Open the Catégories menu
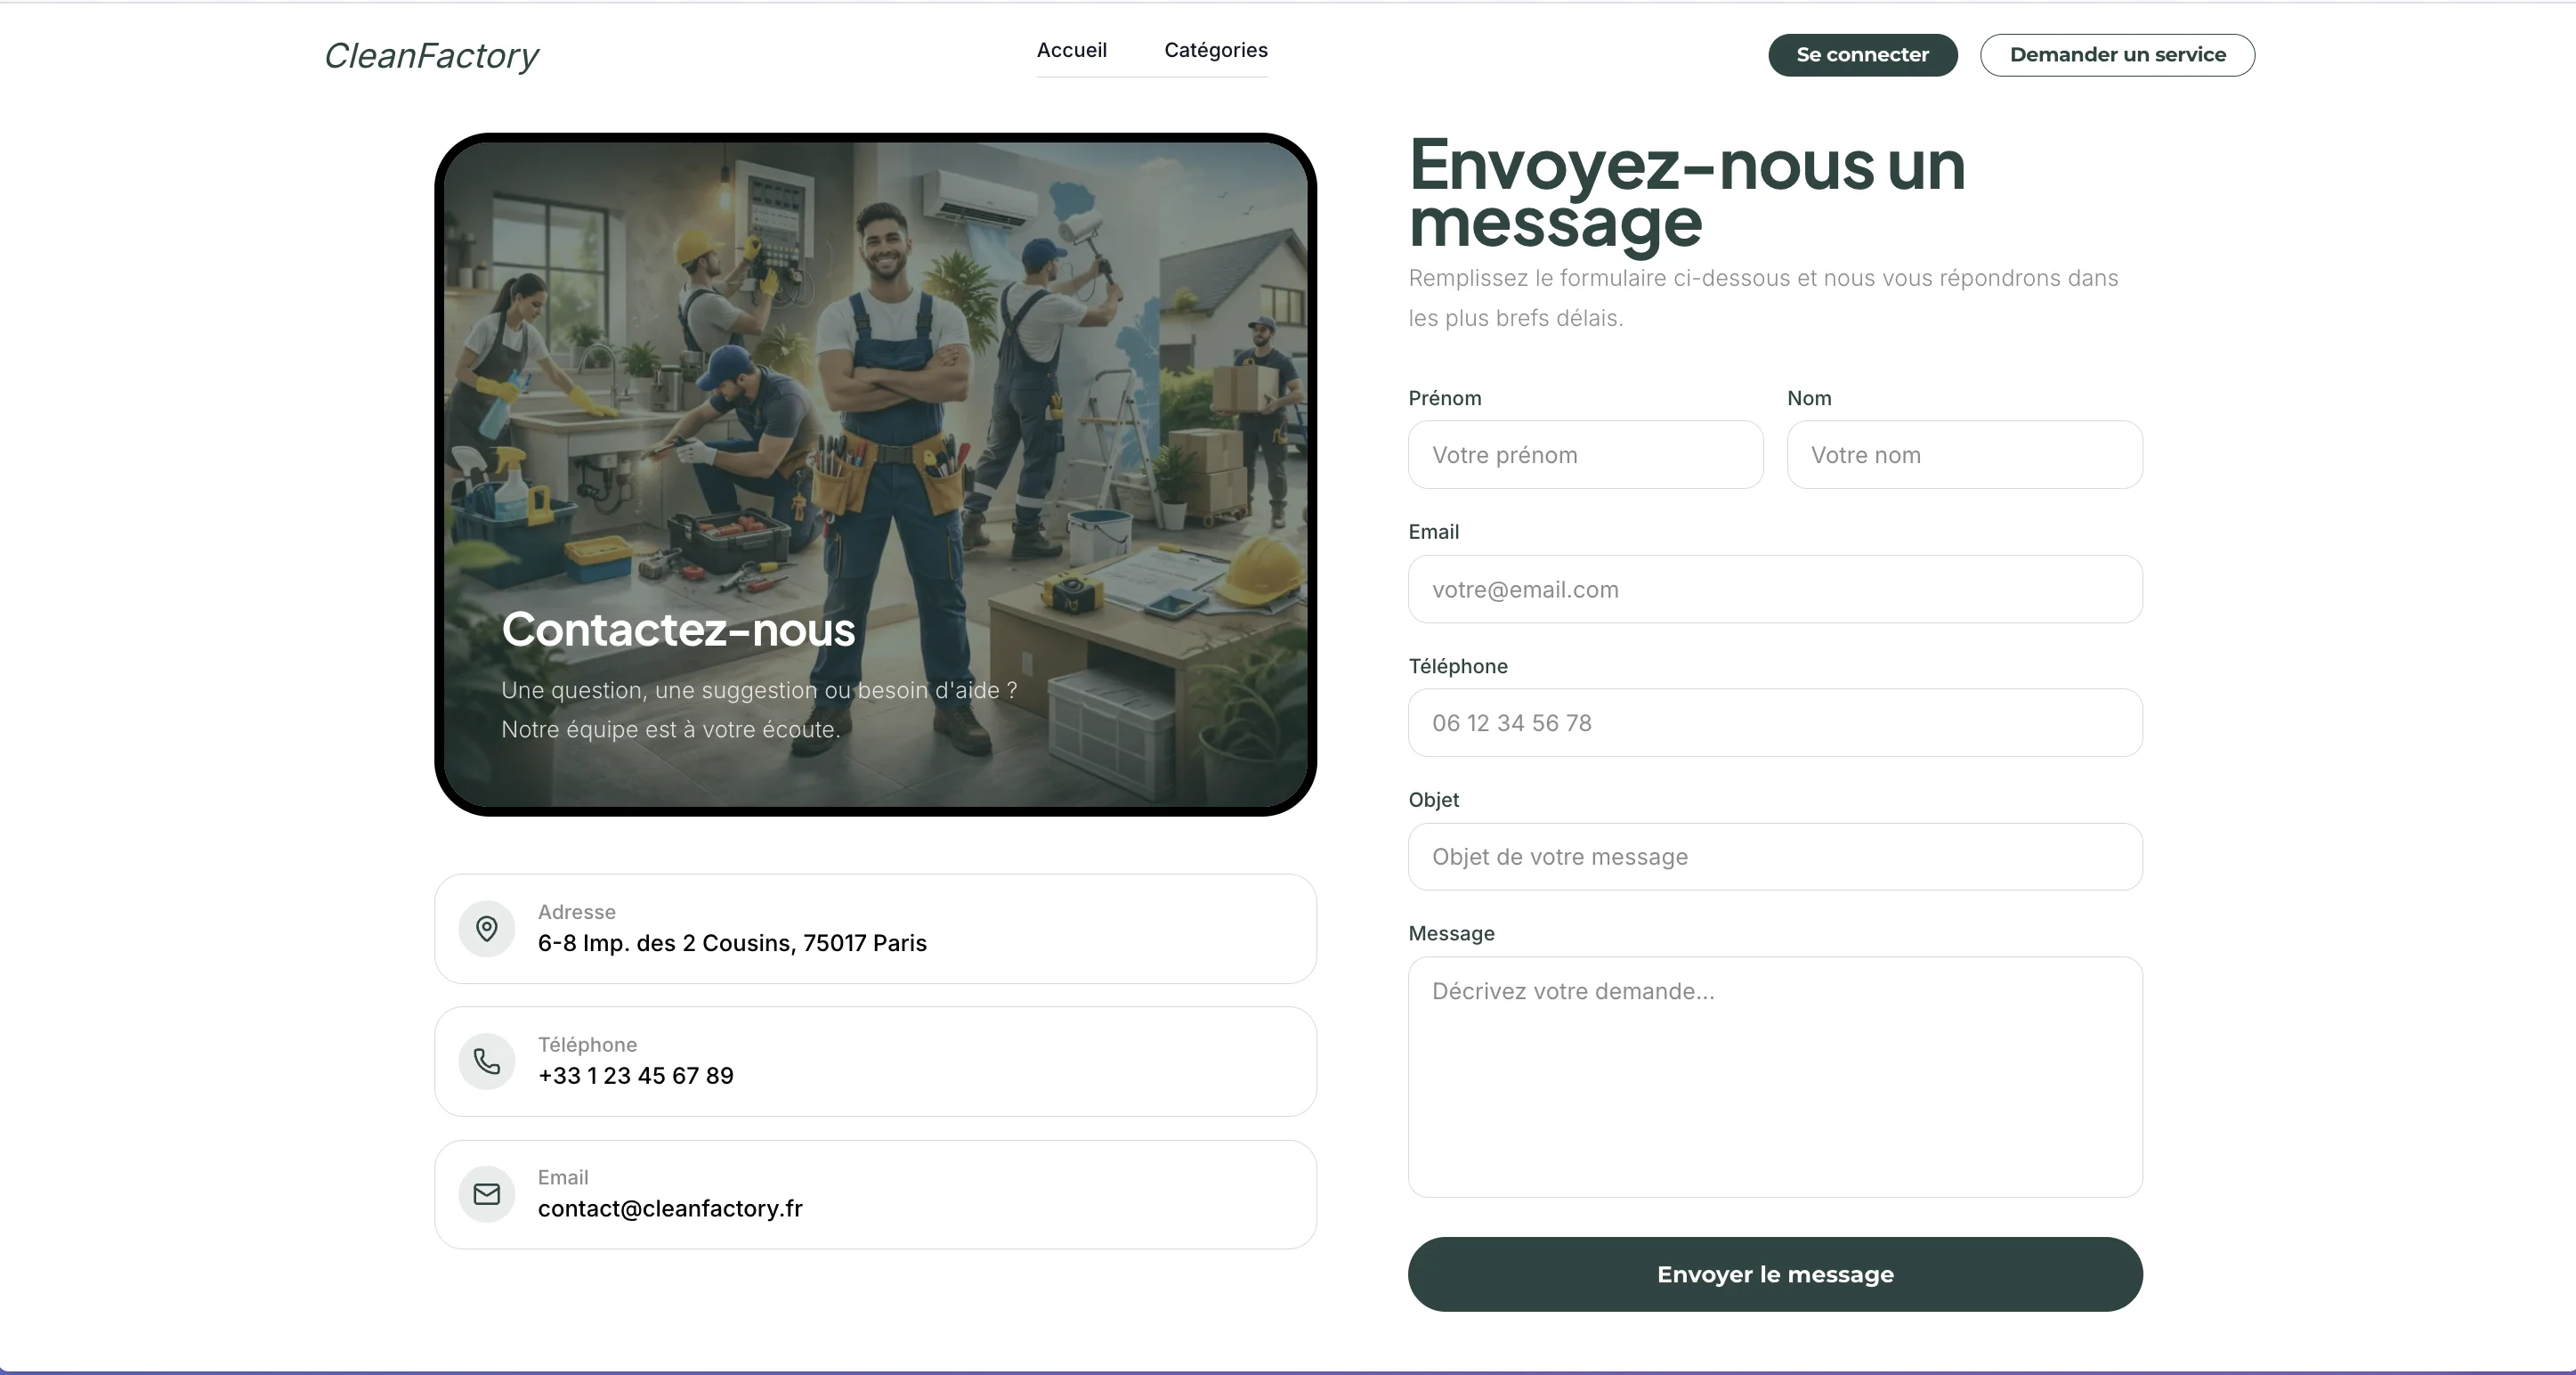Image resolution: width=2576 pixels, height=1375 pixels. pyautogui.click(x=1215, y=50)
